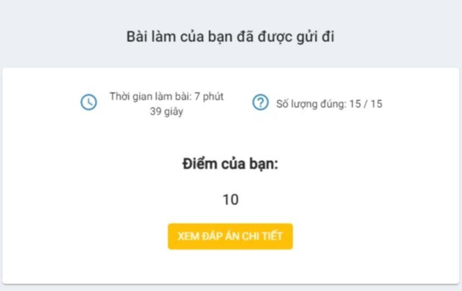462x291 pixels.
Task: Select the "15 / 15" correct answers value
Action: tap(365, 104)
